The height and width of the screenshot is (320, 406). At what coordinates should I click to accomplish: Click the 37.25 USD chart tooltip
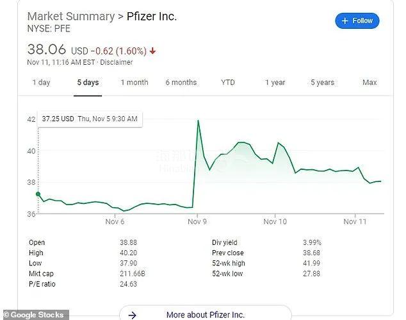[90, 119]
